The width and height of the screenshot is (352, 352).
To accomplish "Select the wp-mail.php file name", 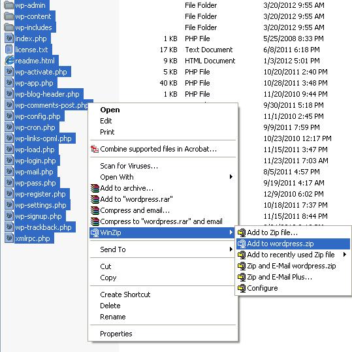I will 34,172.
